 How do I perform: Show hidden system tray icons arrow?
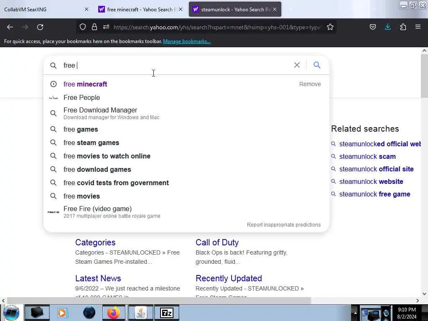(x=355, y=313)
